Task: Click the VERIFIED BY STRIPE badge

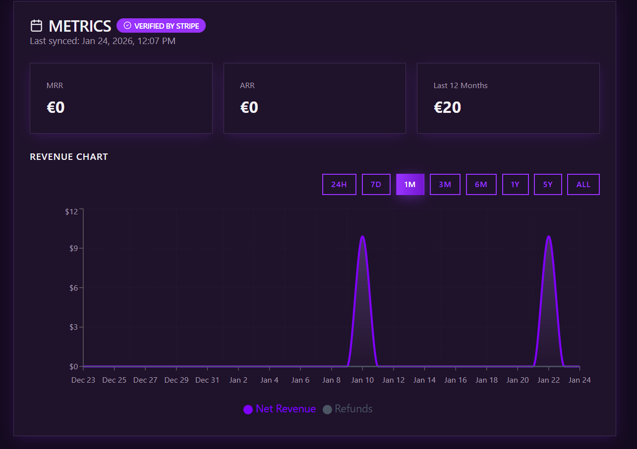Action: click(161, 25)
